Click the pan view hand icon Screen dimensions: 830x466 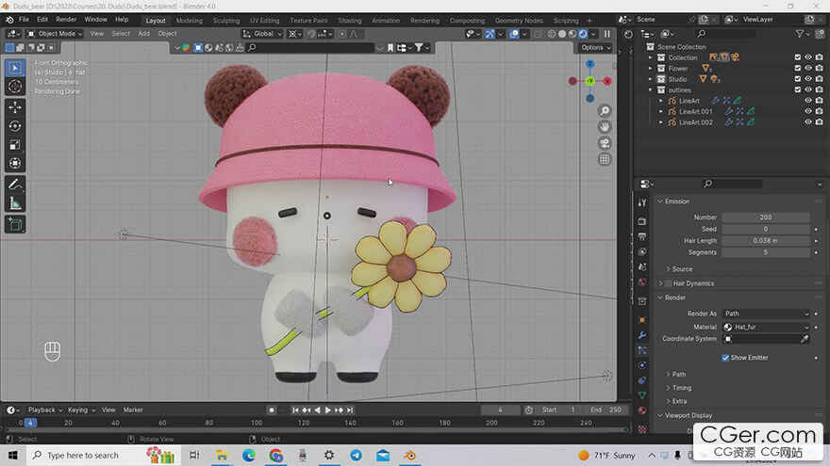[x=605, y=127]
